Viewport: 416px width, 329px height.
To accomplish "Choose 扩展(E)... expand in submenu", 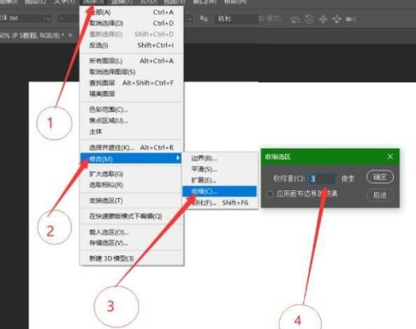I will [220, 180].
